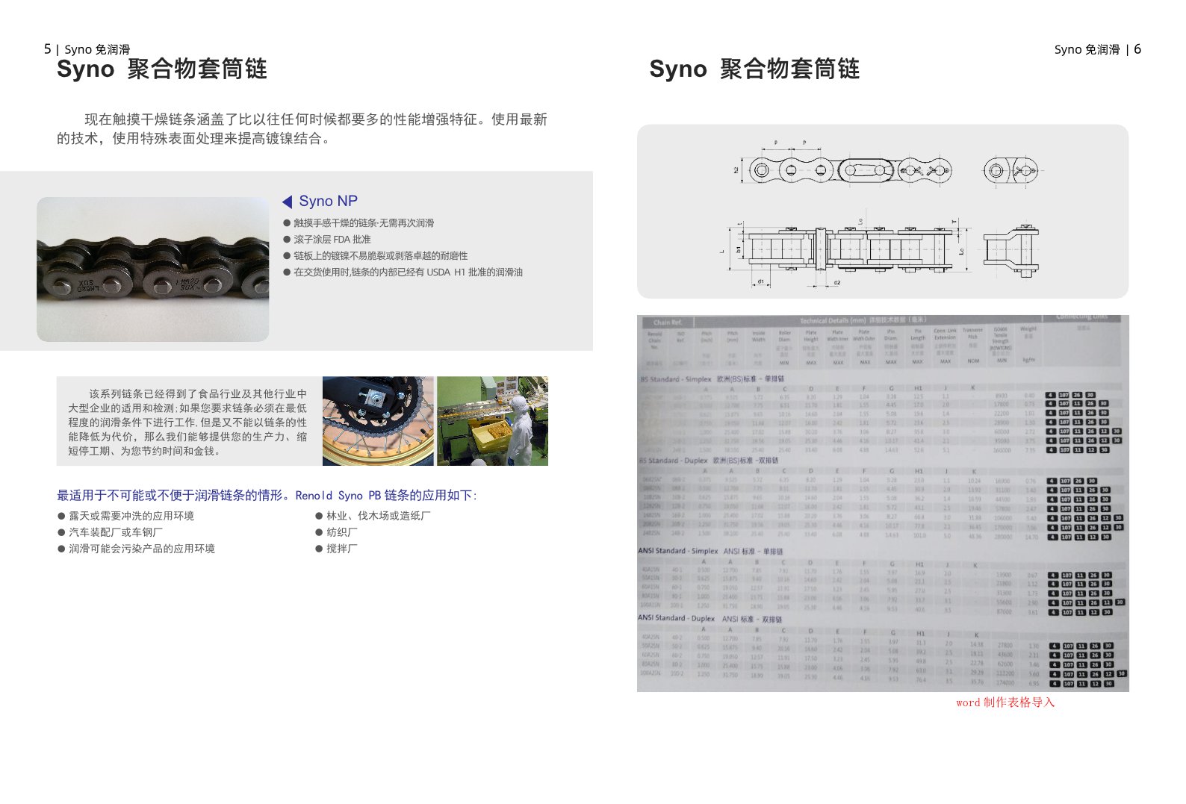The image size is (1186, 804).
Task: Click BS Standard - Simplex section heading
Action: [x=712, y=379]
